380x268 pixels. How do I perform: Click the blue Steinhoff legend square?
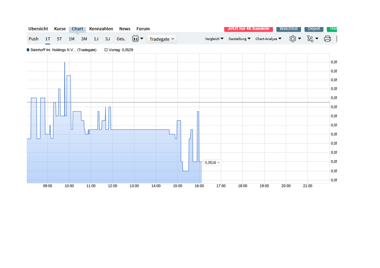(27, 50)
